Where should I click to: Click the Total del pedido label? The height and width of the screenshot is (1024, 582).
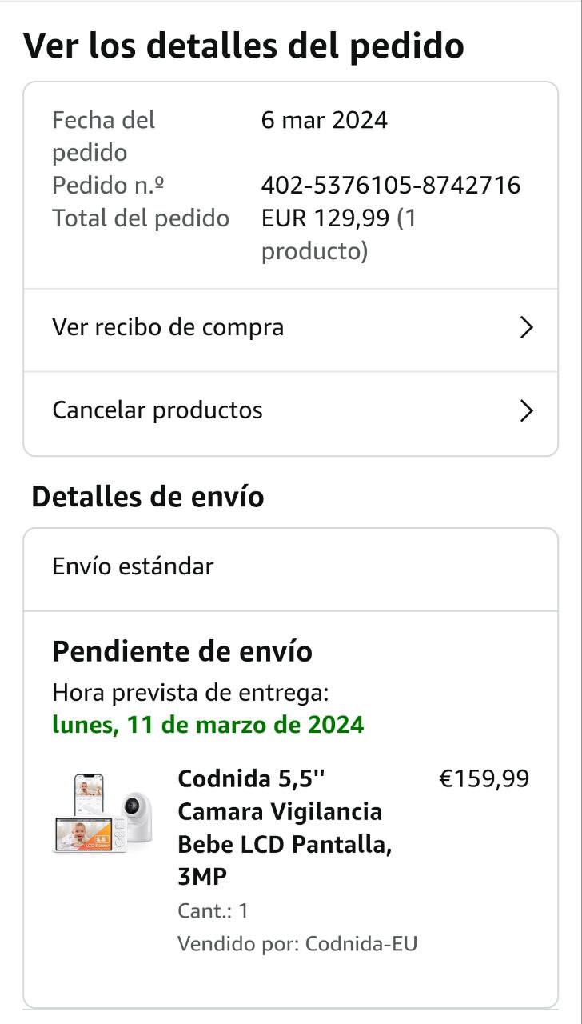[141, 218]
